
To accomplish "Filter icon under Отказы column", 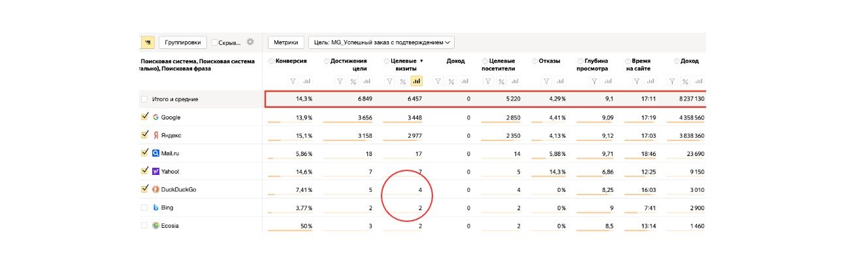I will click(x=547, y=81).
